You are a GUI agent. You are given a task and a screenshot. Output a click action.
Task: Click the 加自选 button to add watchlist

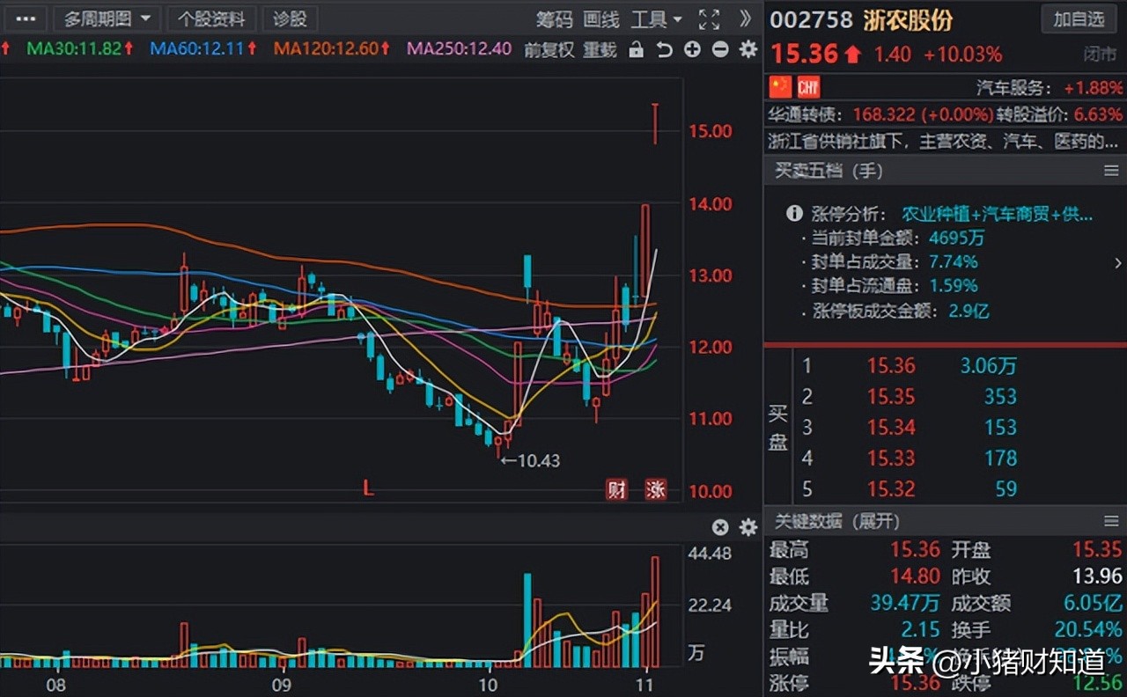click(1079, 19)
